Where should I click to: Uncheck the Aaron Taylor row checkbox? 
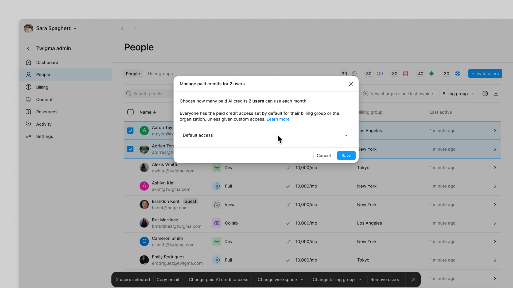tap(130, 131)
